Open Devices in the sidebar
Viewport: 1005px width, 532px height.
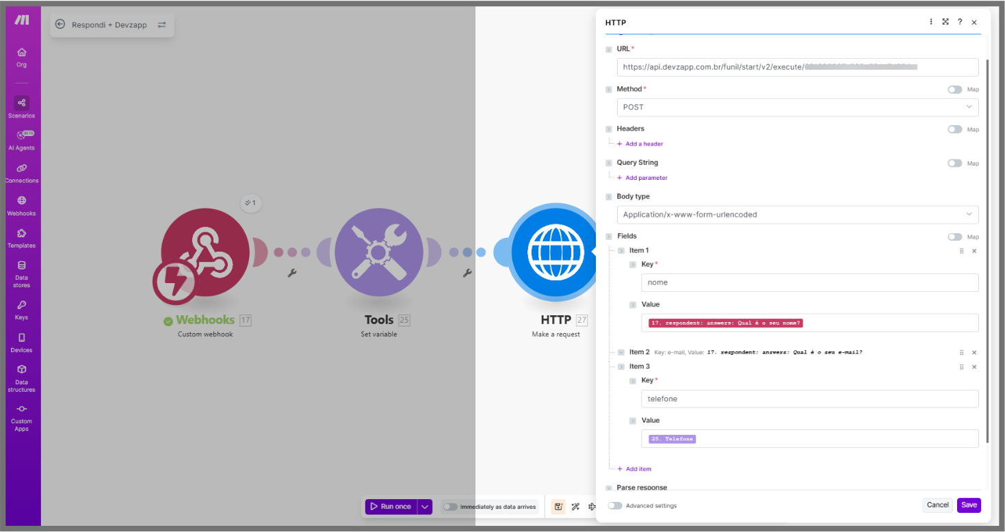pos(22,343)
